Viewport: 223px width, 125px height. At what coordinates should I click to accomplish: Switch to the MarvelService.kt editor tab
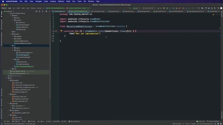160,11
